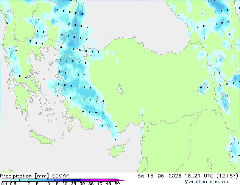Choose the 30 mm violet legend swatch
The width and height of the screenshot is (240, 185).
pos(85,180)
